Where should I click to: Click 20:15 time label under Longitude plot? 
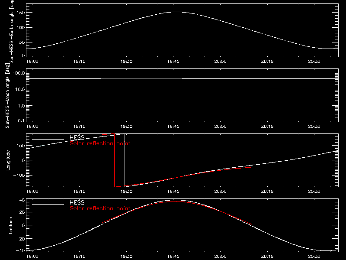(267, 192)
